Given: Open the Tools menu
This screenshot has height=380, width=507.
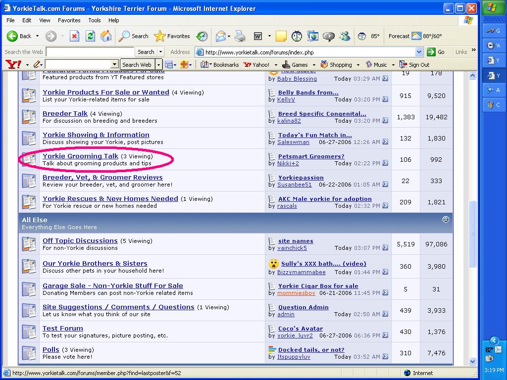Looking at the screenshot, I should pyautogui.click(x=94, y=20).
